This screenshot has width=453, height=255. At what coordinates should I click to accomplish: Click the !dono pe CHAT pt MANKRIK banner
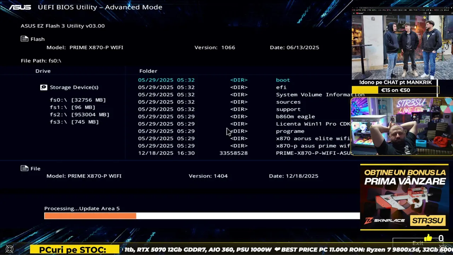coord(395,82)
